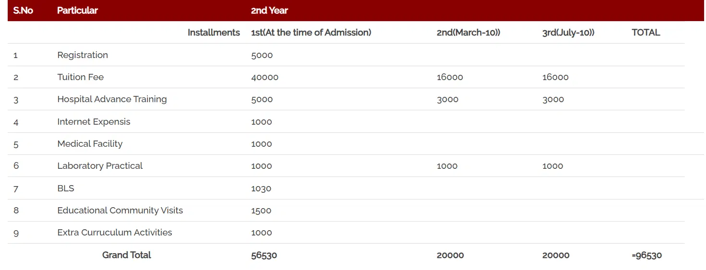Select the "2nd Year" header text
Screen dimensions: 706x270
[269, 11]
